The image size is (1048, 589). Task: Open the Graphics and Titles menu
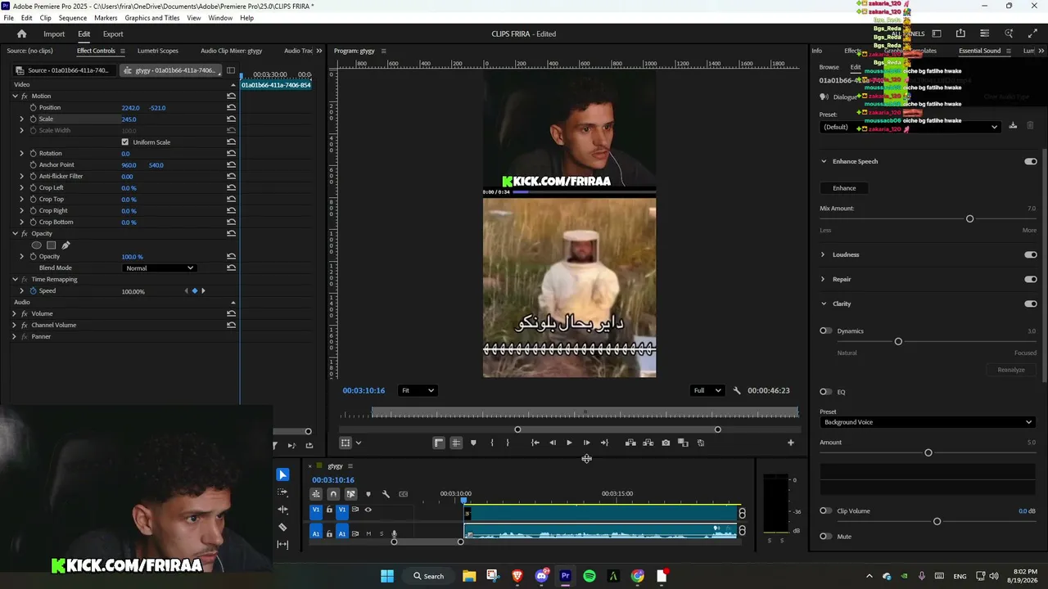152,18
